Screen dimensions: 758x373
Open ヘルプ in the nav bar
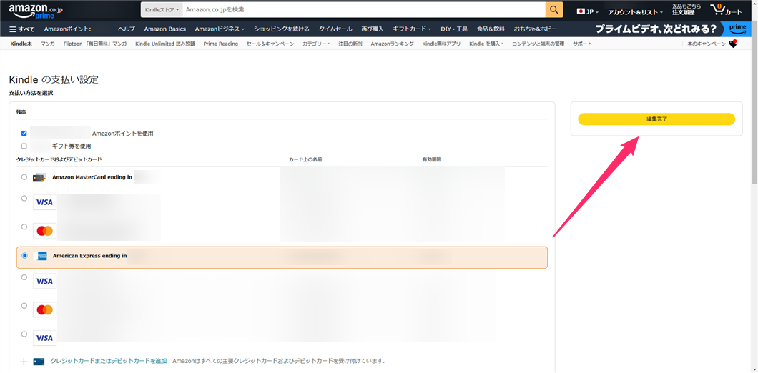[126, 29]
